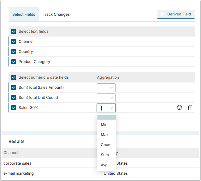Toggle Select text fields checkbox

click(14, 31)
